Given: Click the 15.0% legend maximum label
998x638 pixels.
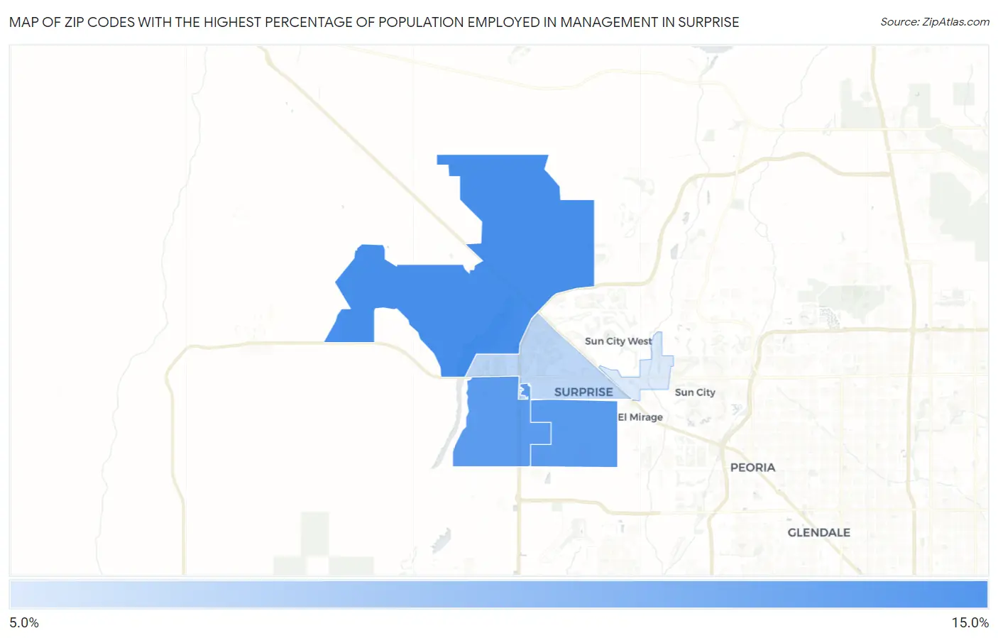Looking at the screenshot, I should point(970,622).
